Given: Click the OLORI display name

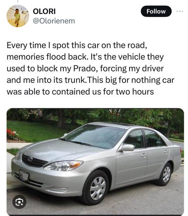Looking at the screenshot, I should click(x=44, y=11).
